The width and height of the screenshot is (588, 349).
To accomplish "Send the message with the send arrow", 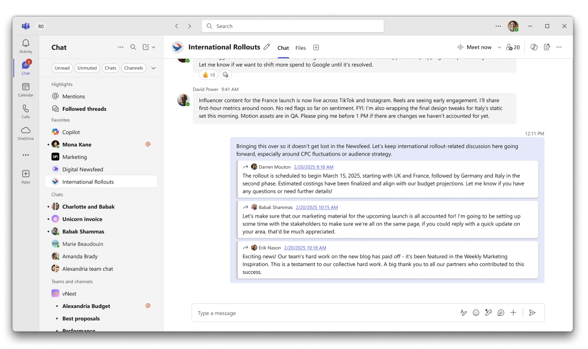I will 532,313.
